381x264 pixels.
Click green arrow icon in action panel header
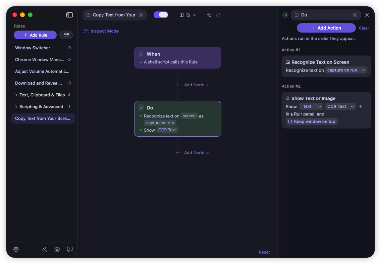[285, 15]
